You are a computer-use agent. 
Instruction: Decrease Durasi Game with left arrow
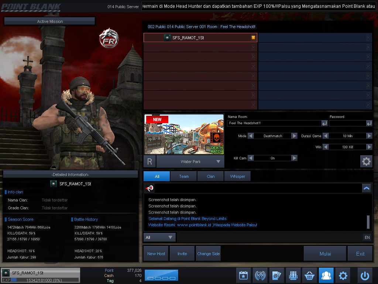[326, 136]
